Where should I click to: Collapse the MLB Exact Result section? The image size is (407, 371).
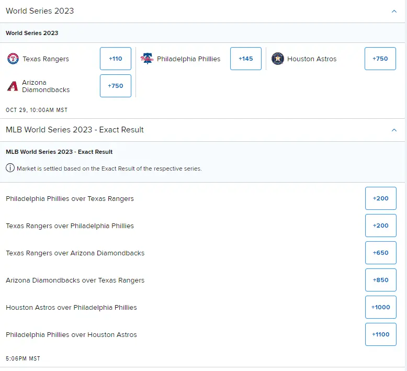point(394,130)
